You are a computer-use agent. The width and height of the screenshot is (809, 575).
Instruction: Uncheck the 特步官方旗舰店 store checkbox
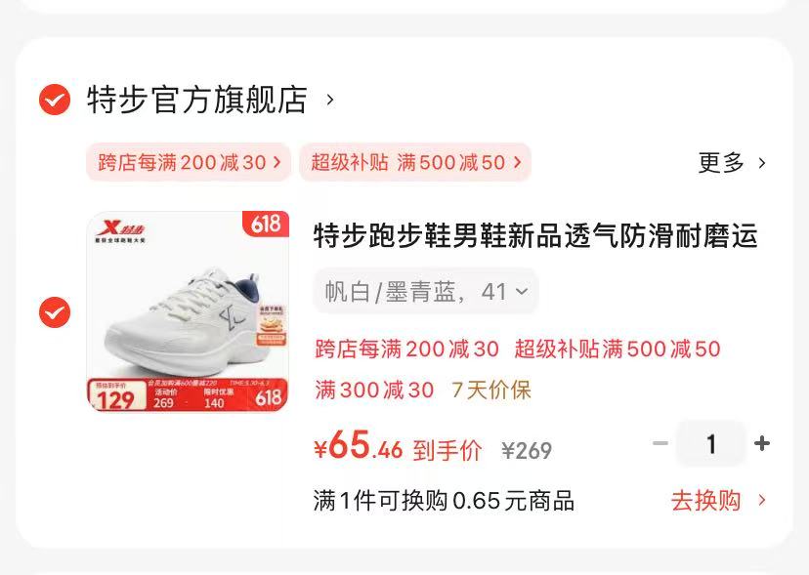(55, 100)
